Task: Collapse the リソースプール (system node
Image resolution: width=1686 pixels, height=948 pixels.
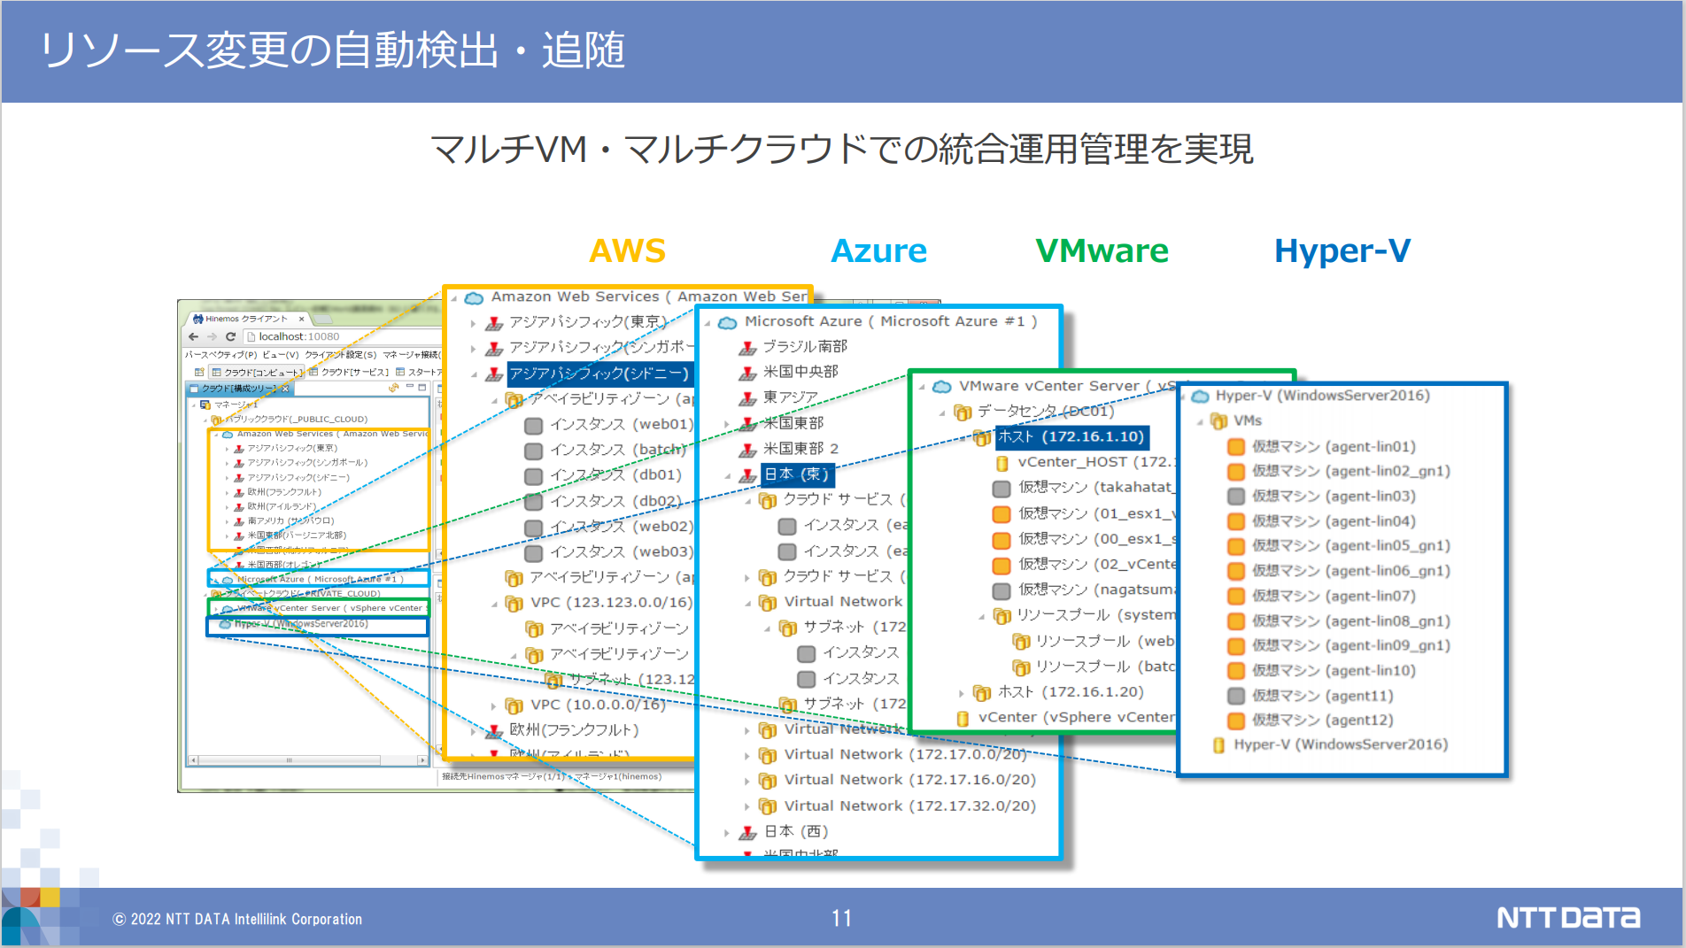Action: tap(981, 616)
